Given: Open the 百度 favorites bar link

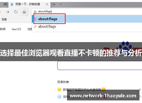Looking at the screenshot, I should 4,19.
